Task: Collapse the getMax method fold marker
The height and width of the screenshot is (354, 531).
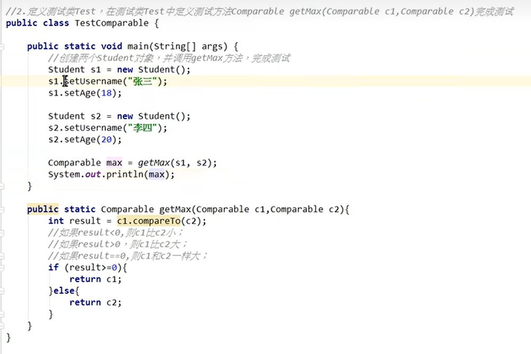Action: 2,210
